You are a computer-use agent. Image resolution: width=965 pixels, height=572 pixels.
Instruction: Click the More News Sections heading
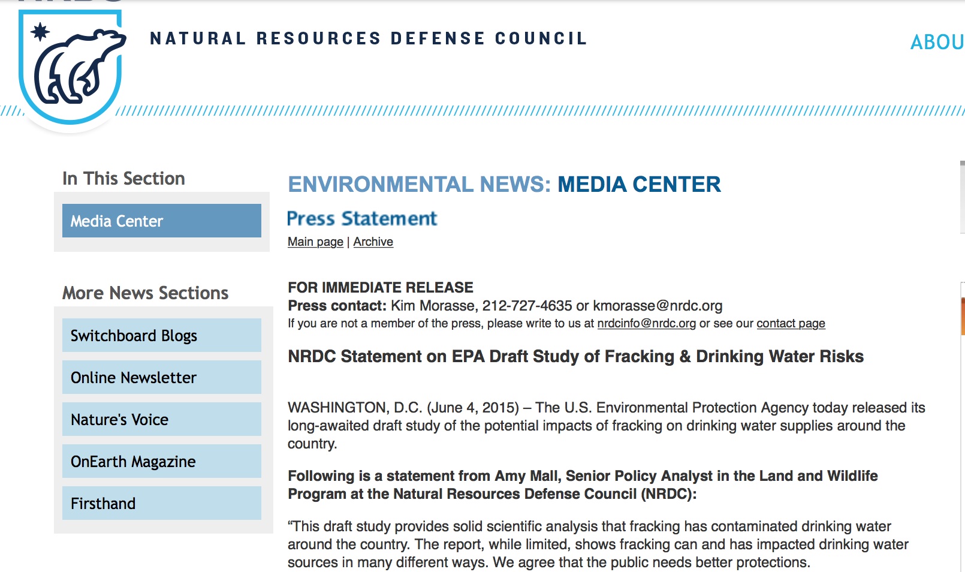[145, 293]
